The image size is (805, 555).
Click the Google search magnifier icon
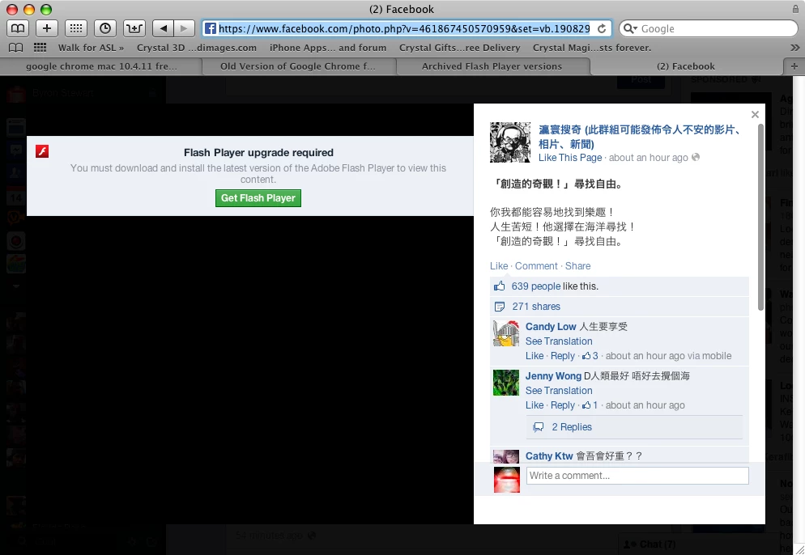point(629,29)
